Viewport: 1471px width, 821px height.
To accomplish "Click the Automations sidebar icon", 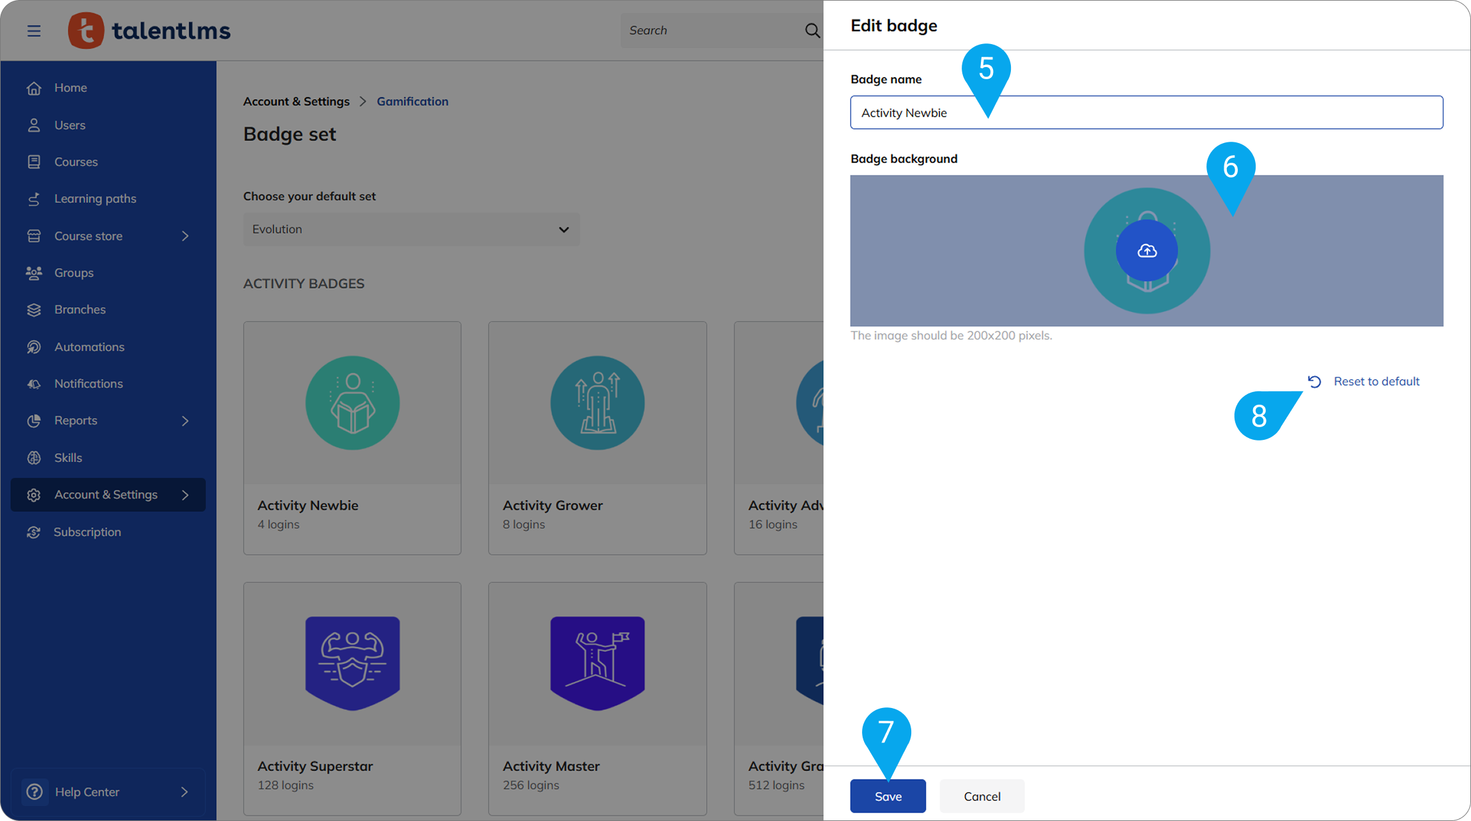I will tap(34, 347).
